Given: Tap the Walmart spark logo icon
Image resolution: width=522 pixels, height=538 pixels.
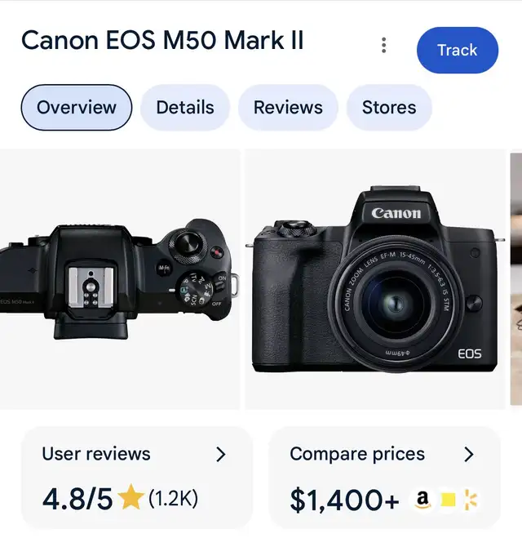Looking at the screenshot, I should coord(471,499).
